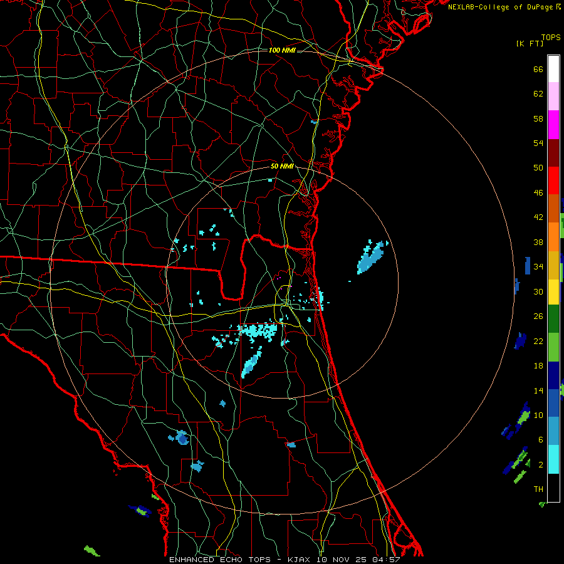
Task: Click the "2" legend value
Action: [540, 464]
